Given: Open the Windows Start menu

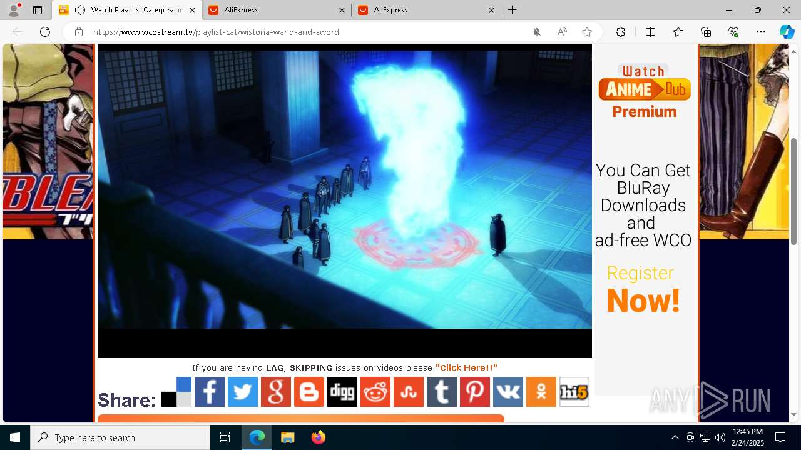Looking at the screenshot, I should coord(15,437).
